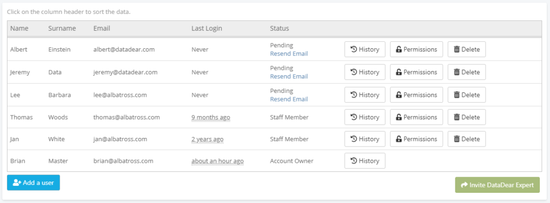This screenshot has height=203, width=550.
Task: Open Permissions for Thomas Woods
Action: (416, 117)
